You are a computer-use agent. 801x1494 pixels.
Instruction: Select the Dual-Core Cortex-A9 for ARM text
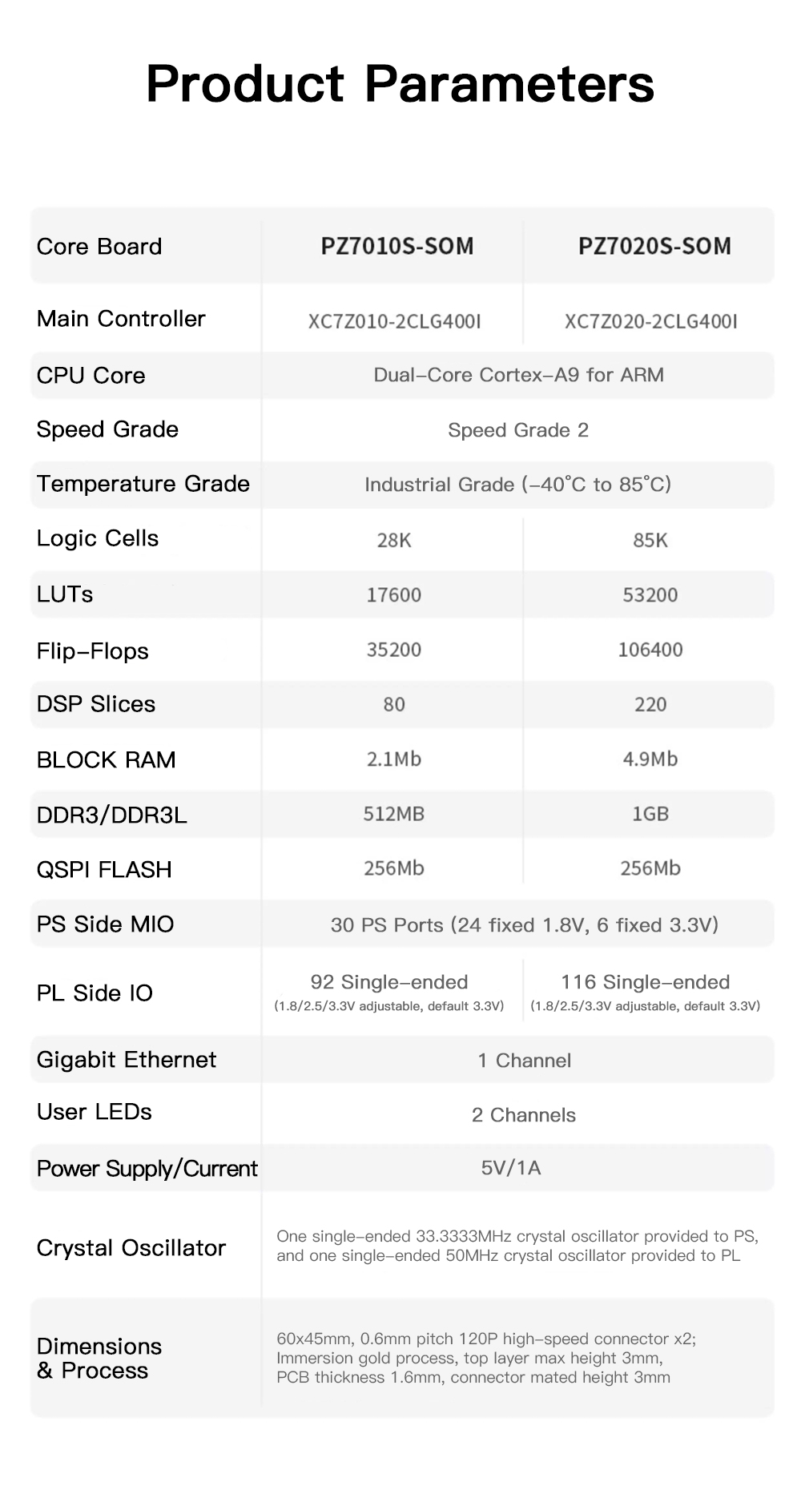point(518,375)
